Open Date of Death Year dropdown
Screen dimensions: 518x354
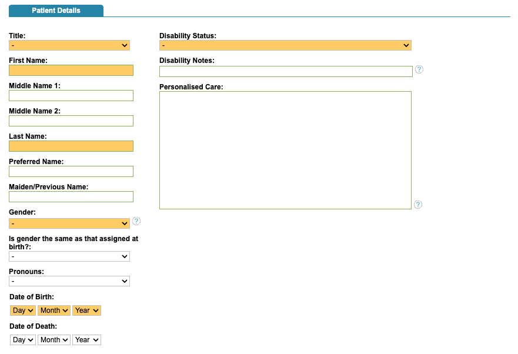[x=86, y=340]
